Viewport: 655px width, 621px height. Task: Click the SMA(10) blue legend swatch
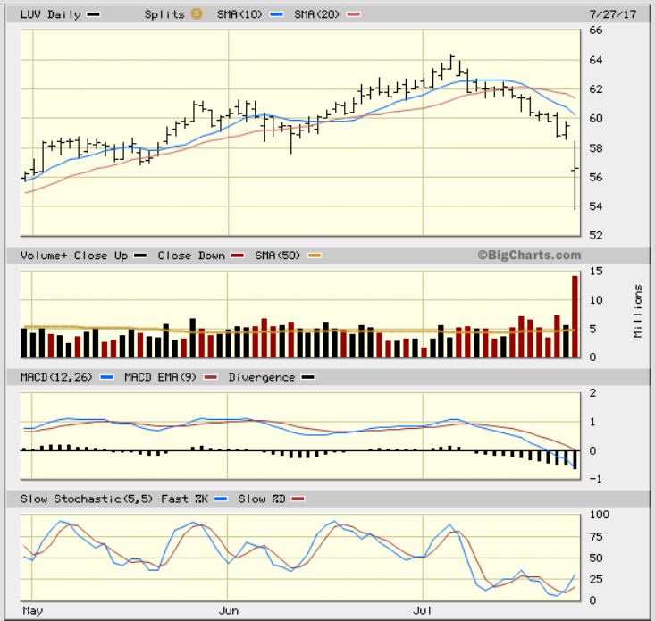coord(277,14)
